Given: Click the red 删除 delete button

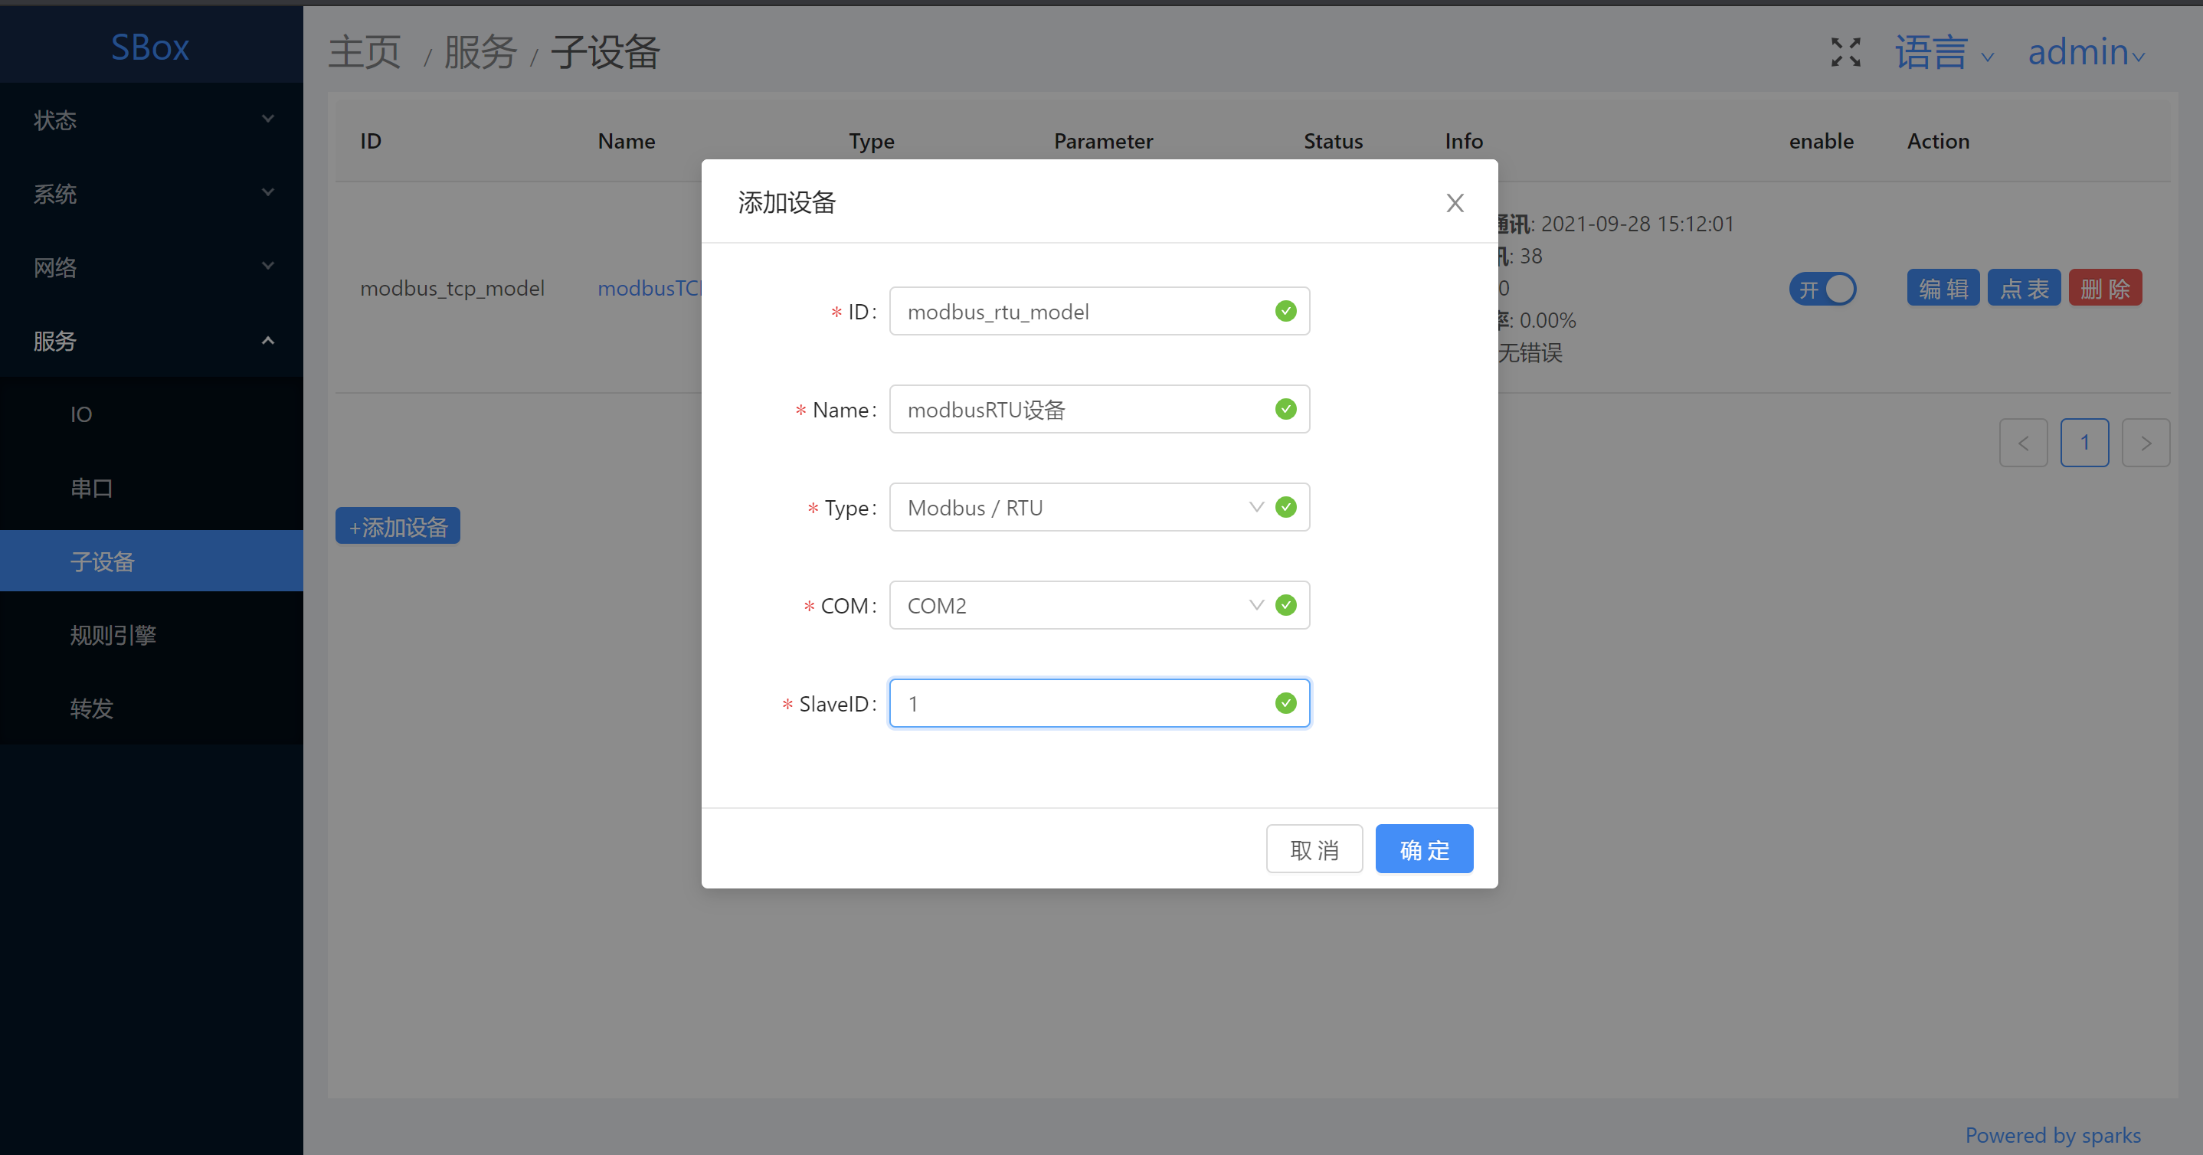Looking at the screenshot, I should (x=2103, y=289).
